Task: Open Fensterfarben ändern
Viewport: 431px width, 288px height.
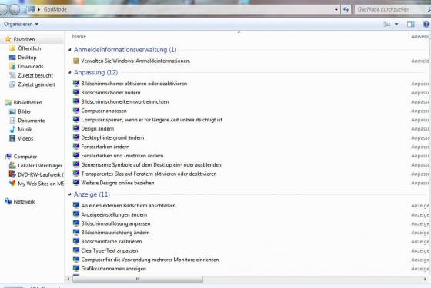Action: point(105,147)
